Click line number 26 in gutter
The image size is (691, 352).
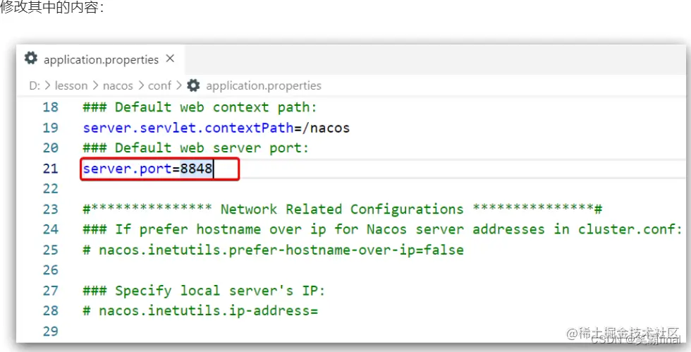pyautogui.click(x=50, y=270)
